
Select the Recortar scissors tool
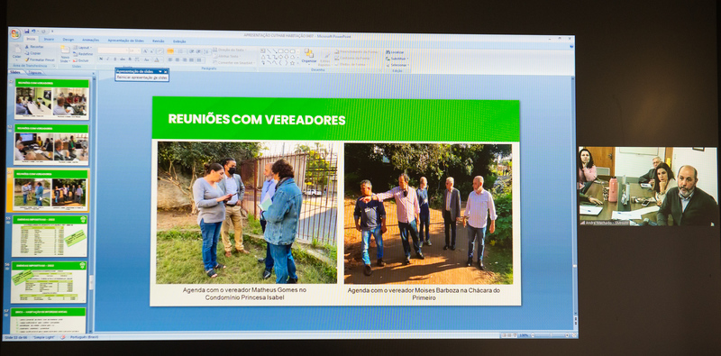click(27, 47)
